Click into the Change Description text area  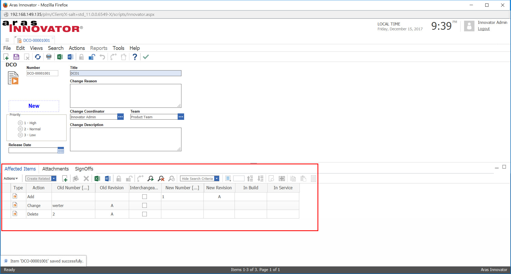126,139
